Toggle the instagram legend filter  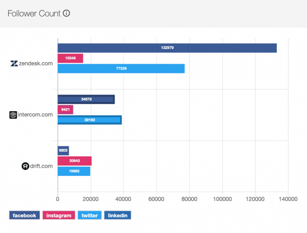(59, 215)
